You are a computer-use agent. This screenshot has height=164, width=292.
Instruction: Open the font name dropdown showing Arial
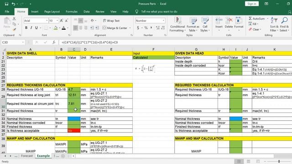point(47,20)
